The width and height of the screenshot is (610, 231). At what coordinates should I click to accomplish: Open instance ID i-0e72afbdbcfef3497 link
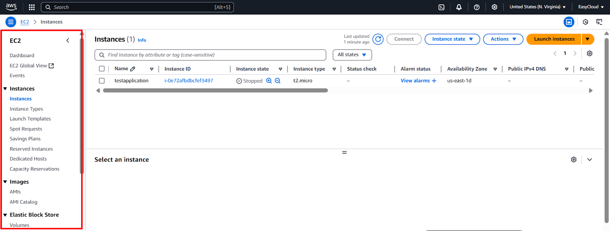189,80
